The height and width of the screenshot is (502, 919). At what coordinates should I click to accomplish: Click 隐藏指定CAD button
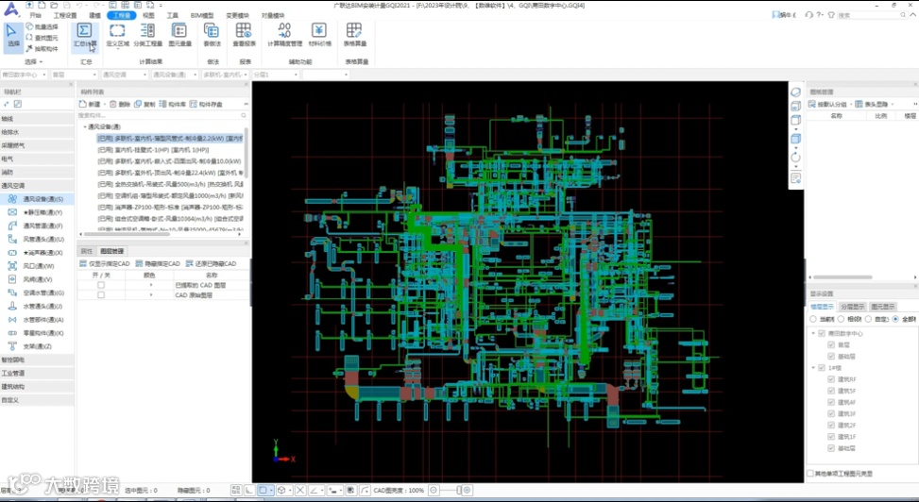(x=158, y=264)
